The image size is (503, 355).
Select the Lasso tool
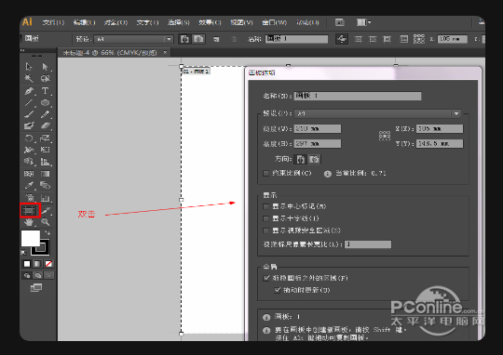coord(45,78)
